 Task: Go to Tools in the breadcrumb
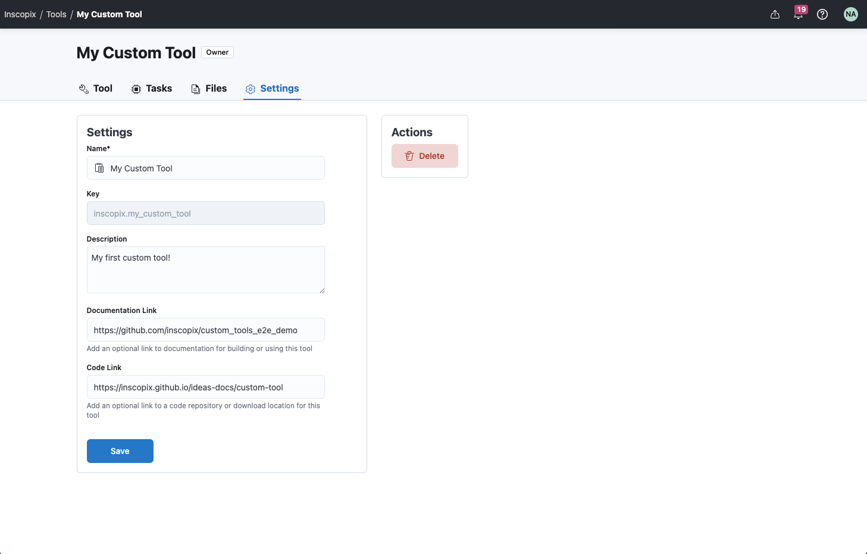pyautogui.click(x=57, y=14)
